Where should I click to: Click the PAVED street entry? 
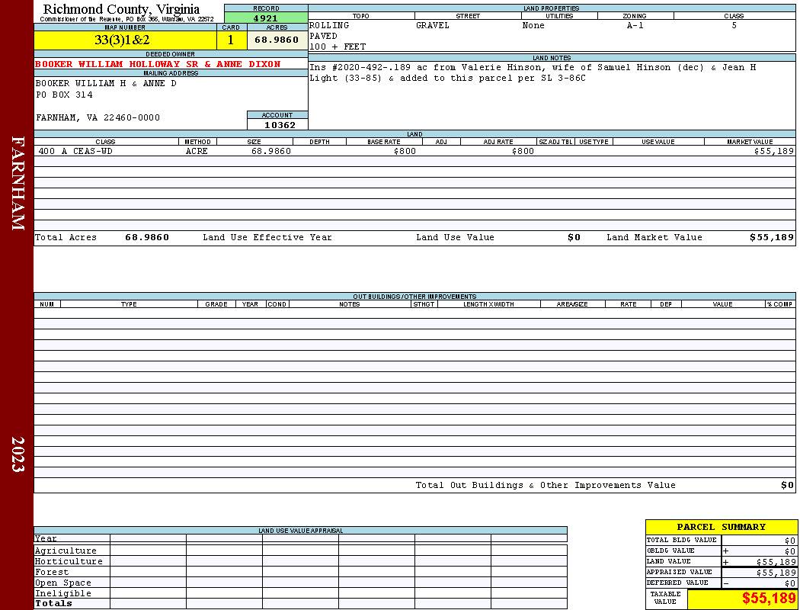323,37
